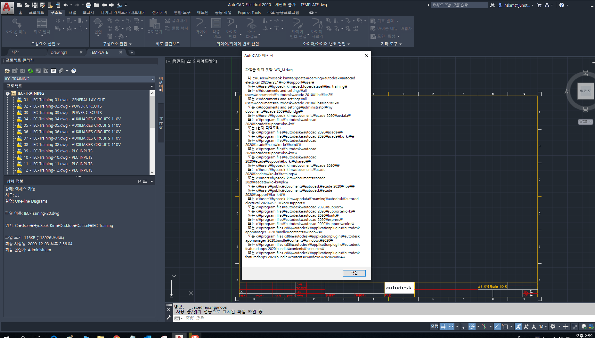Click the Annotation Monitor plus icon

click(566, 326)
